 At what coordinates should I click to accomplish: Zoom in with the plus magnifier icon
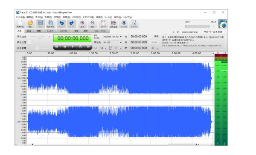click(x=82, y=24)
